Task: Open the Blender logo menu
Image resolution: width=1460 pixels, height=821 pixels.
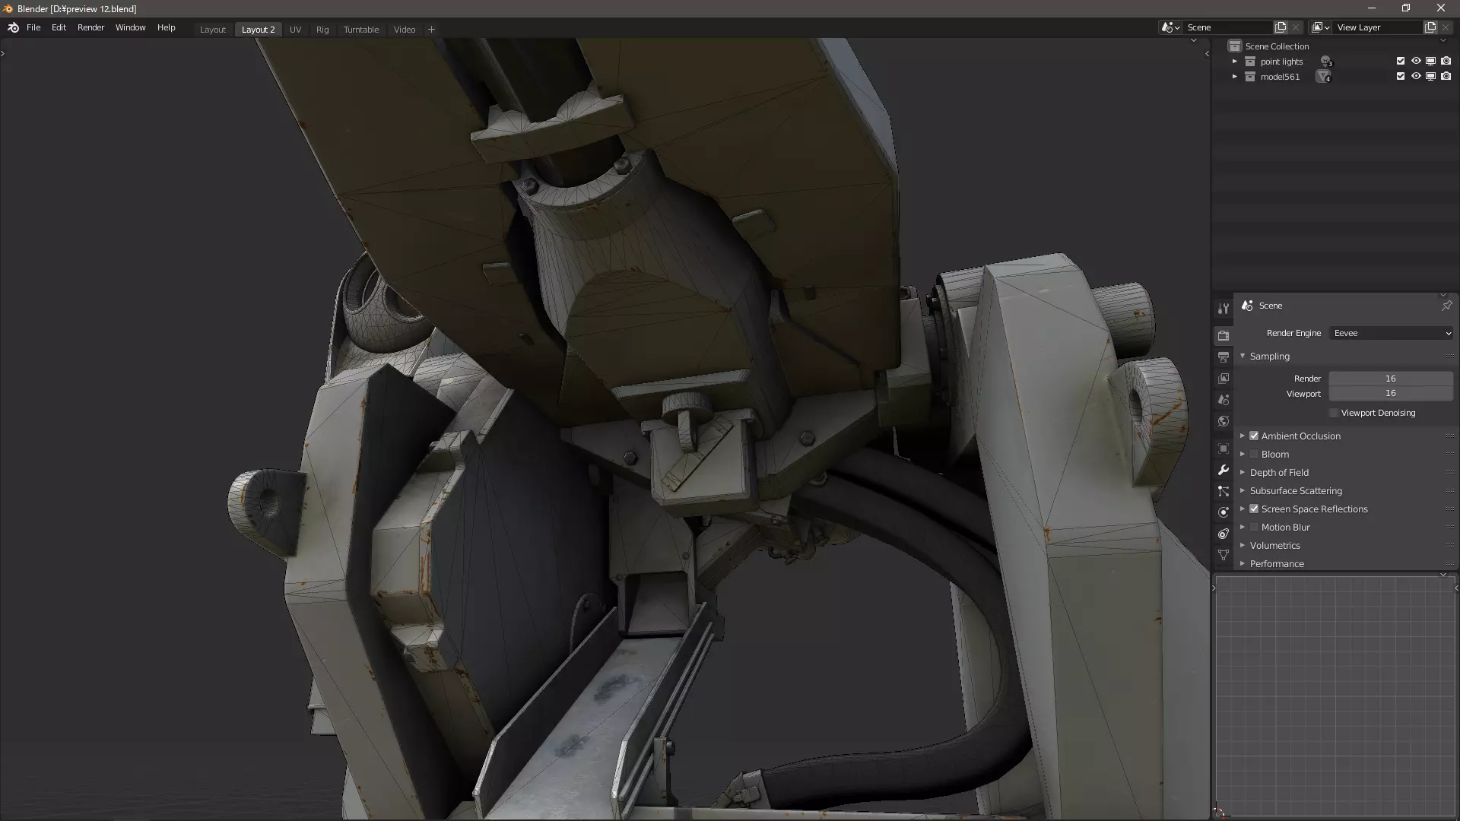Action: click(x=13, y=27)
